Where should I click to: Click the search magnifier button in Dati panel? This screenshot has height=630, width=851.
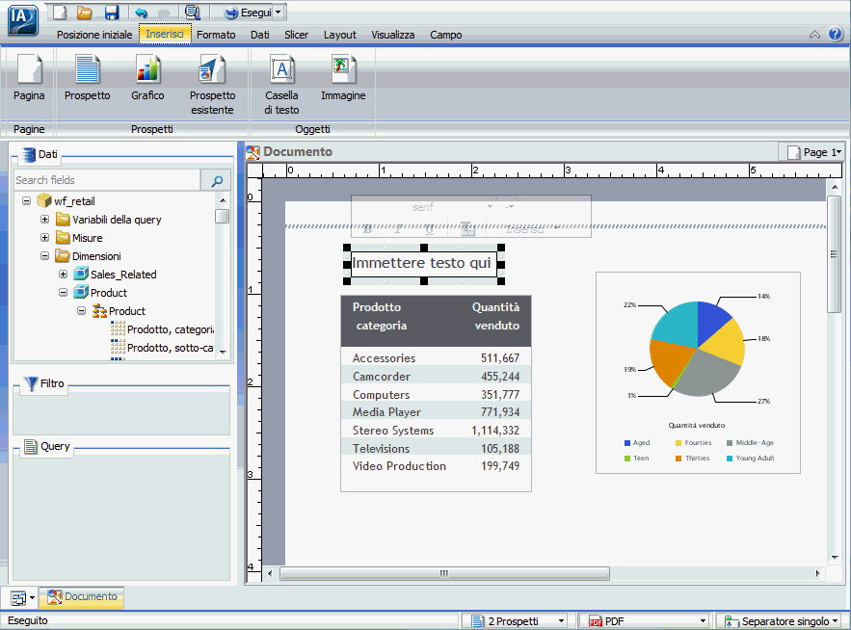pos(216,180)
